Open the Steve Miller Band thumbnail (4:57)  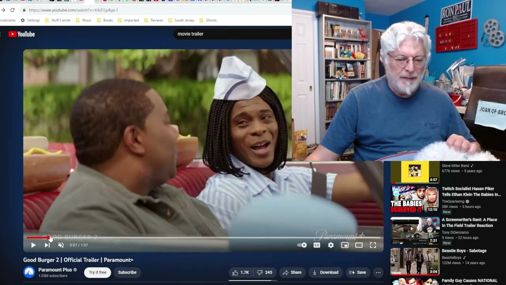coord(415,172)
